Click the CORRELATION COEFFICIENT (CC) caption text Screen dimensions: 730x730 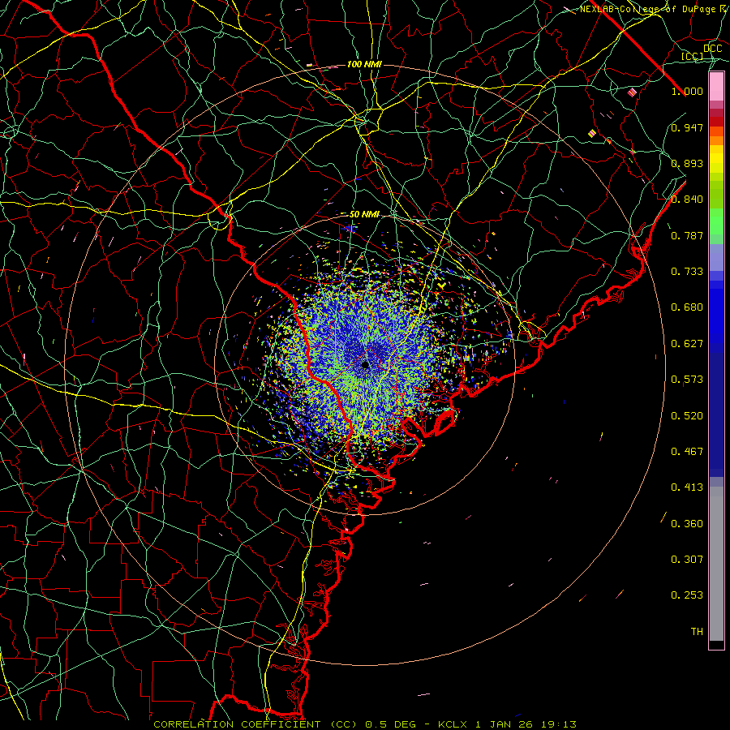[x=255, y=724]
